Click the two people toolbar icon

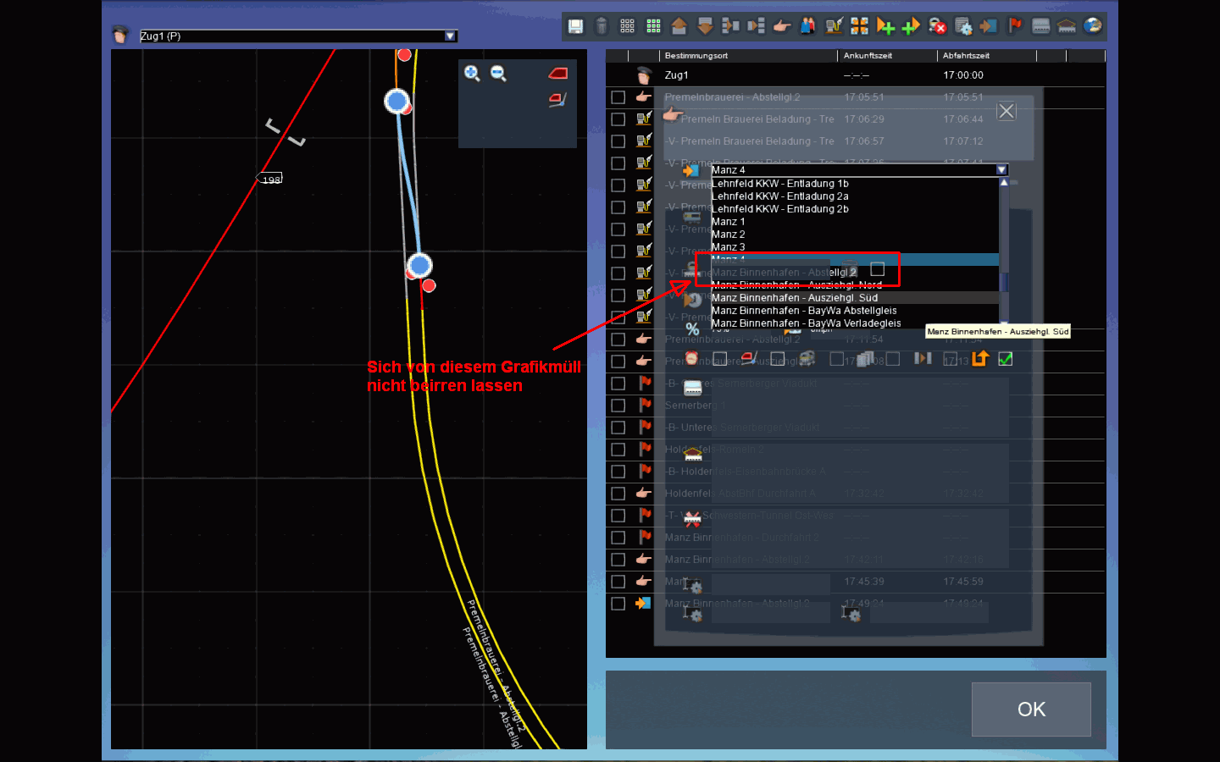807,26
